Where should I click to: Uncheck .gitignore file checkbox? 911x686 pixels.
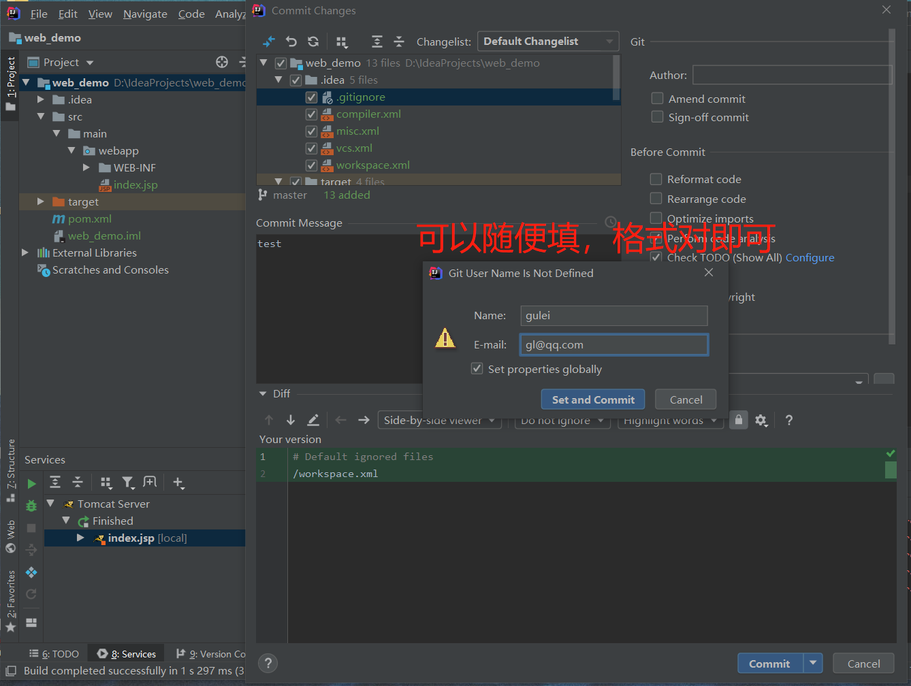click(311, 97)
